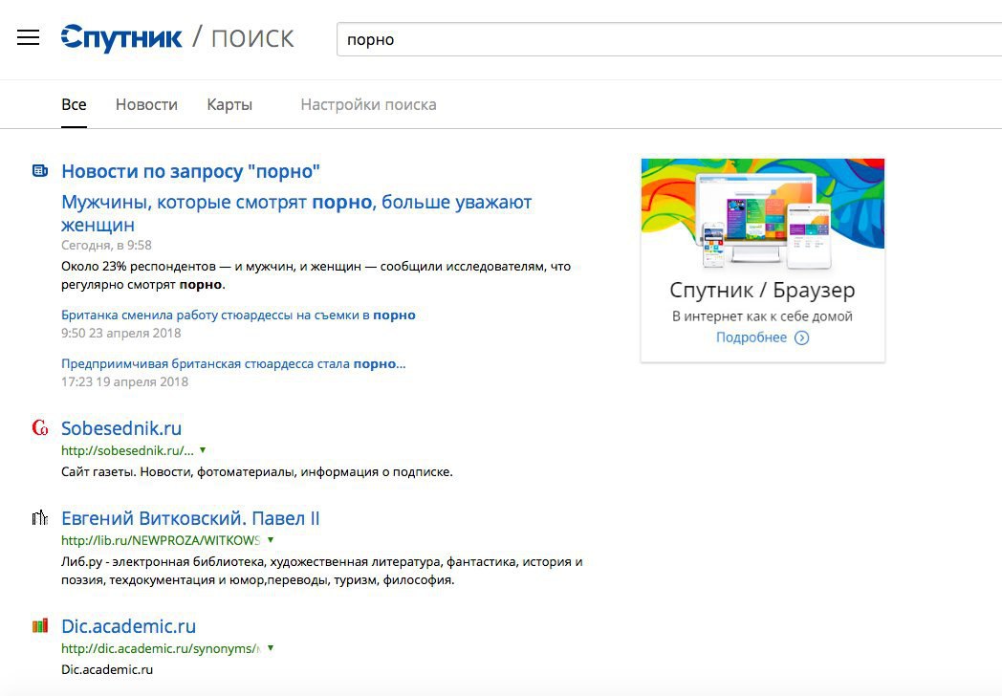
Task: Select the Все tab
Action: pyautogui.click(x=74, y=105)
